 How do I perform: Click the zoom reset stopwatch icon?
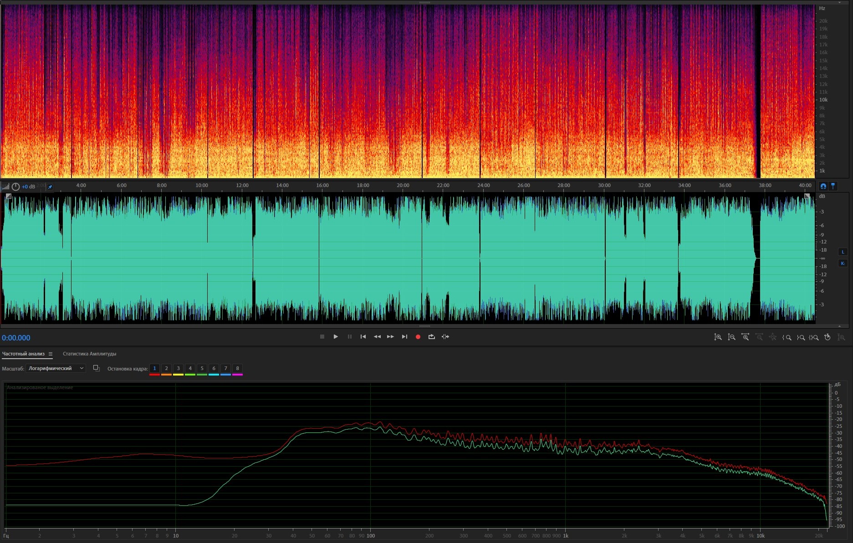pos(827,337)
